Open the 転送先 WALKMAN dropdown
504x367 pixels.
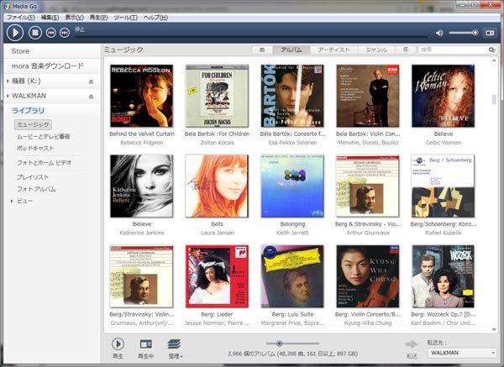[x=462, y=353]
